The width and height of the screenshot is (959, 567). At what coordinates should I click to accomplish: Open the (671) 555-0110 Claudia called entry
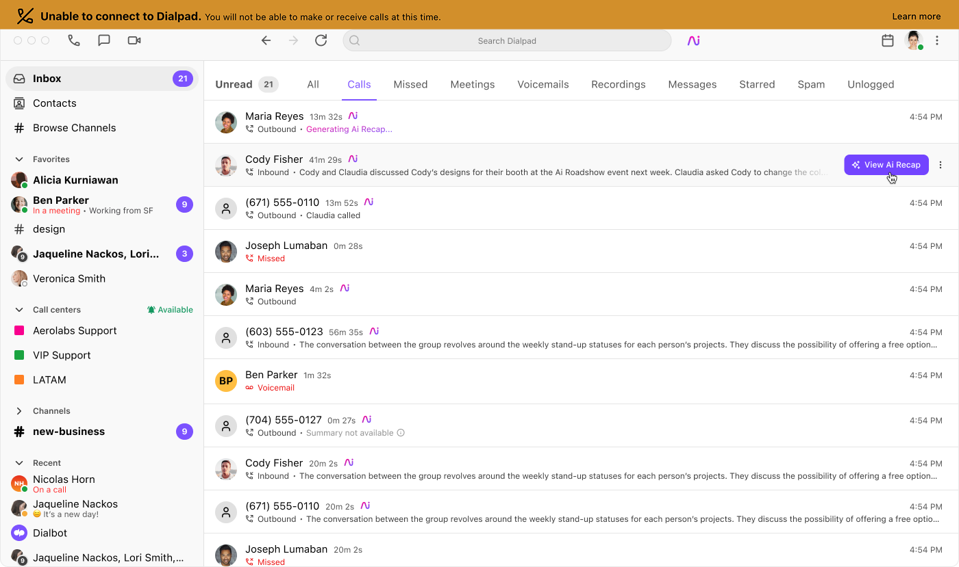click(581, 209)
